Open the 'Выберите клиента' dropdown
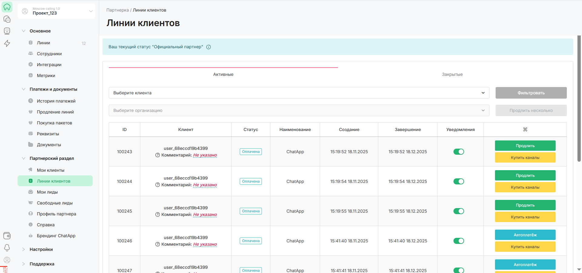The image size is (582, 273). point(299,93)
